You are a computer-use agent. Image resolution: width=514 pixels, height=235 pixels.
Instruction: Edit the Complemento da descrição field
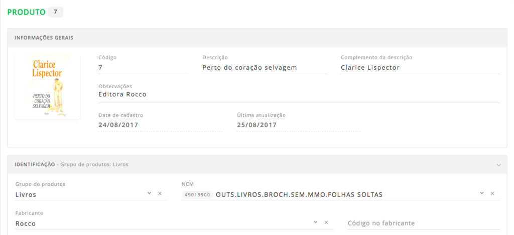[x=420, y=68]
